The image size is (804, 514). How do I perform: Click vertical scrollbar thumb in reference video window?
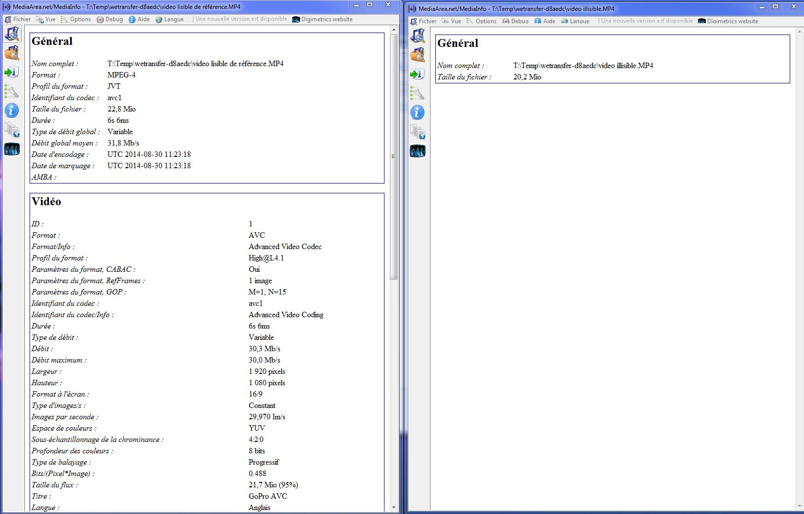[x=393, y=157]
